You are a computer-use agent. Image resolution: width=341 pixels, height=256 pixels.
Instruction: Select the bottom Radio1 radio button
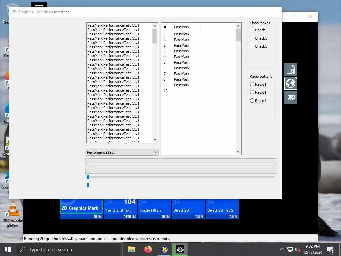[252, 101]
